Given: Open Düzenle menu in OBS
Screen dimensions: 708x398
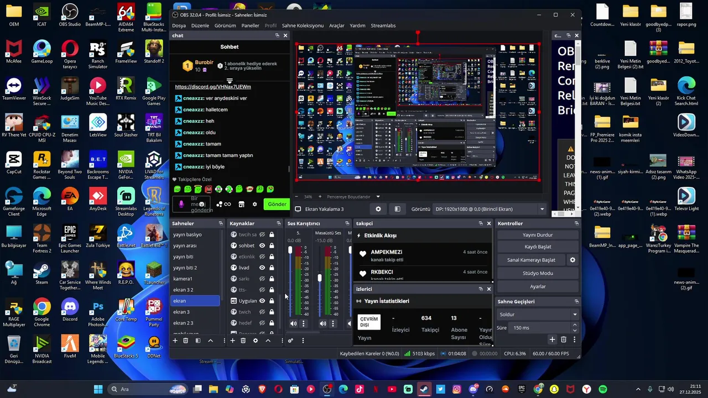Looking at the screenshot, I should 200,25.
